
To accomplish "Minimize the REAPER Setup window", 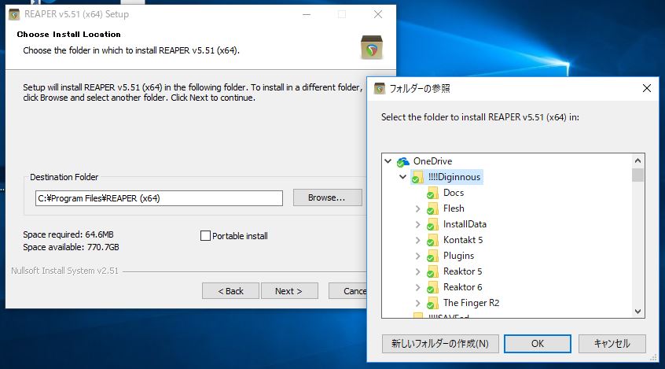I will coord(307,14).
